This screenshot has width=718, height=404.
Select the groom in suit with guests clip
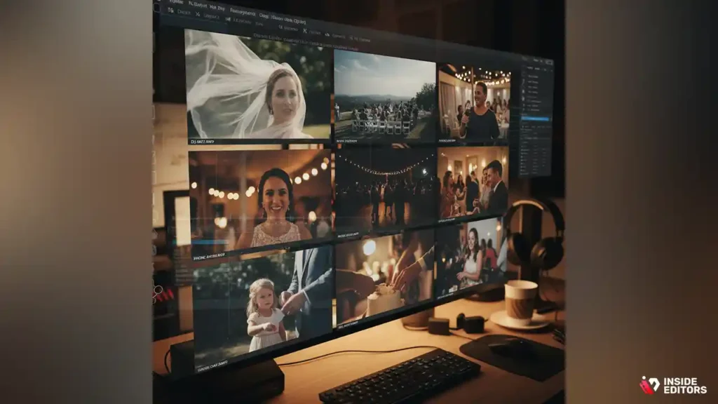click(473, 184)
